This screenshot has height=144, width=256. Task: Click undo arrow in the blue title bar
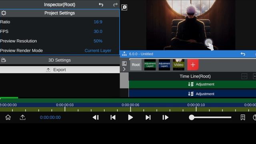click(x=243, y=54)
